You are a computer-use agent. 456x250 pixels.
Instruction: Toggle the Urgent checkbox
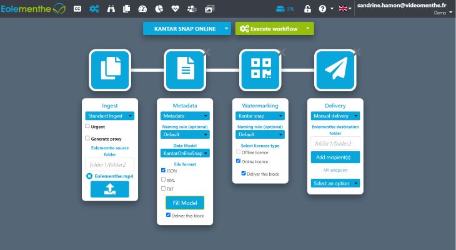87,126
